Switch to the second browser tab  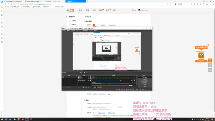tap(34, 1)
